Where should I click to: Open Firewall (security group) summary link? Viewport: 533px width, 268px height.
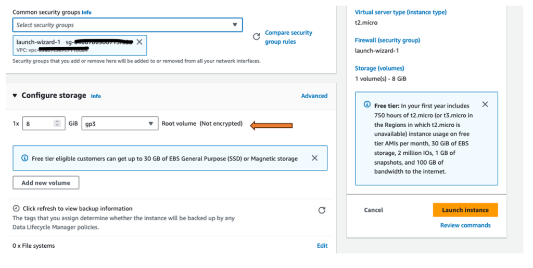click(387, 40)
